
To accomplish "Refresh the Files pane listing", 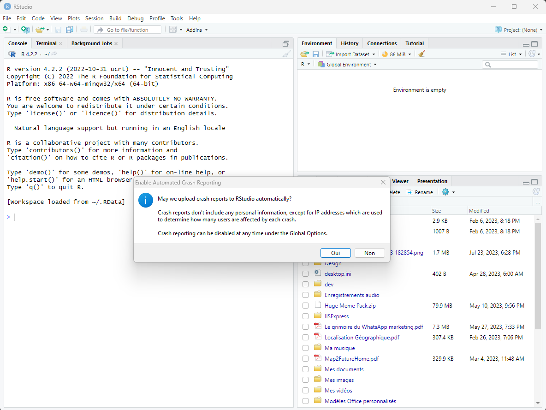I will (x=536, y=191).
